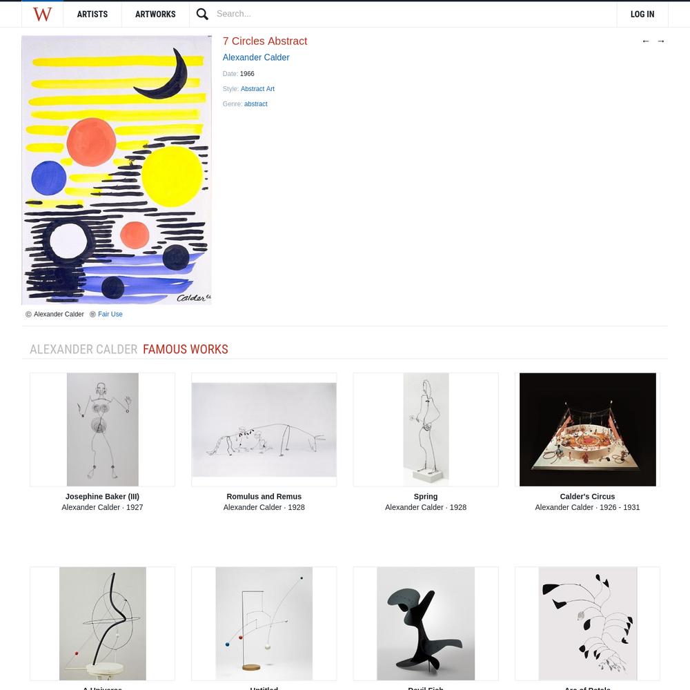The width and height of the screenshot is (690, 690).
Task: Open the Artists menu
Action: tap(92, 14)
